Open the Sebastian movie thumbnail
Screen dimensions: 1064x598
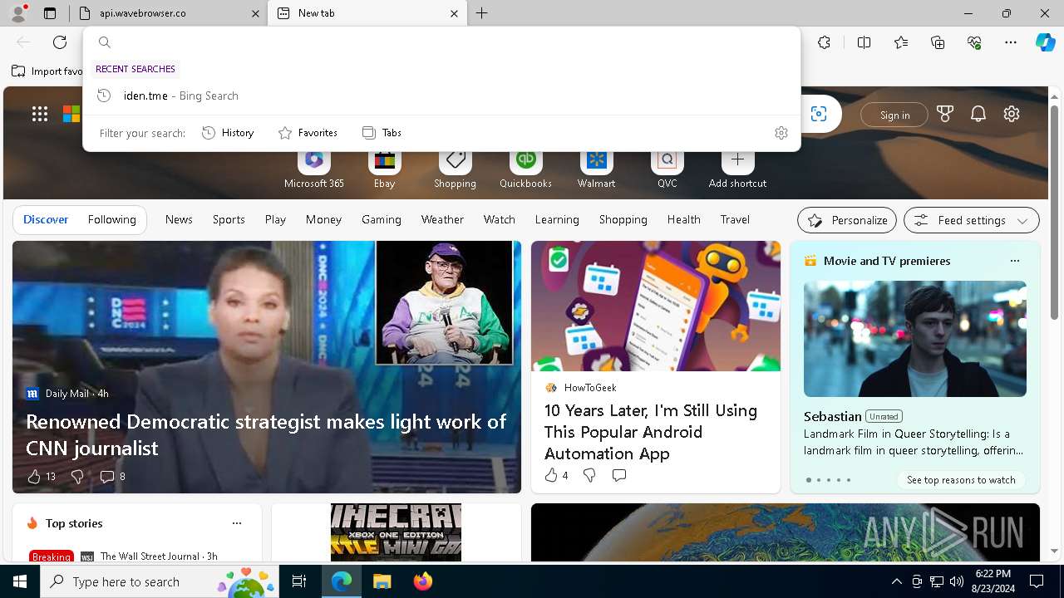915,339
